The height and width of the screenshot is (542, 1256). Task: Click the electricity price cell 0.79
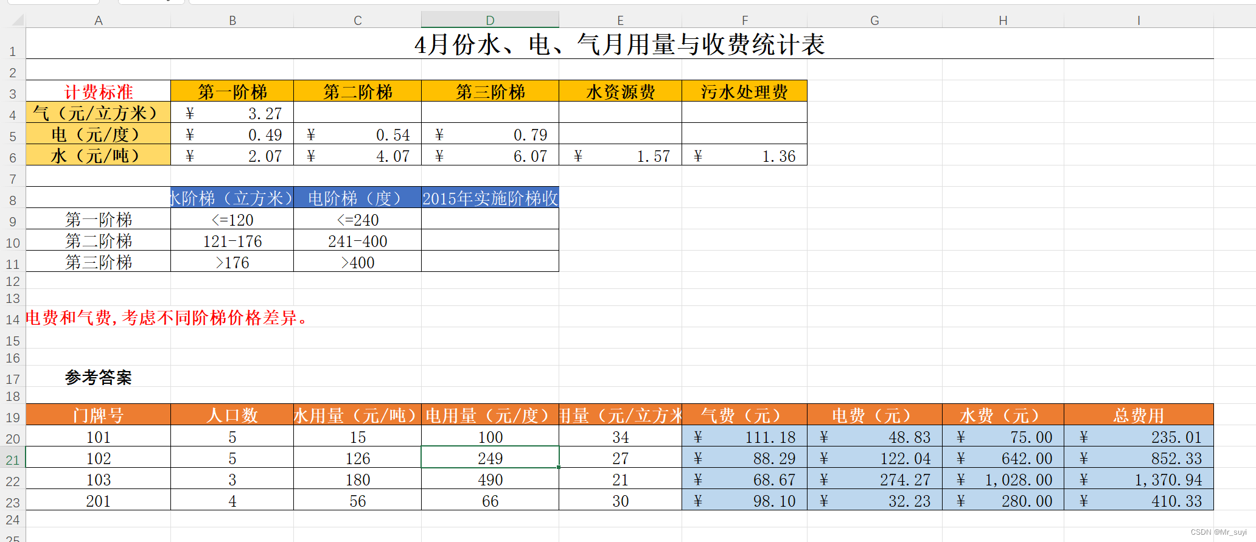490,134
